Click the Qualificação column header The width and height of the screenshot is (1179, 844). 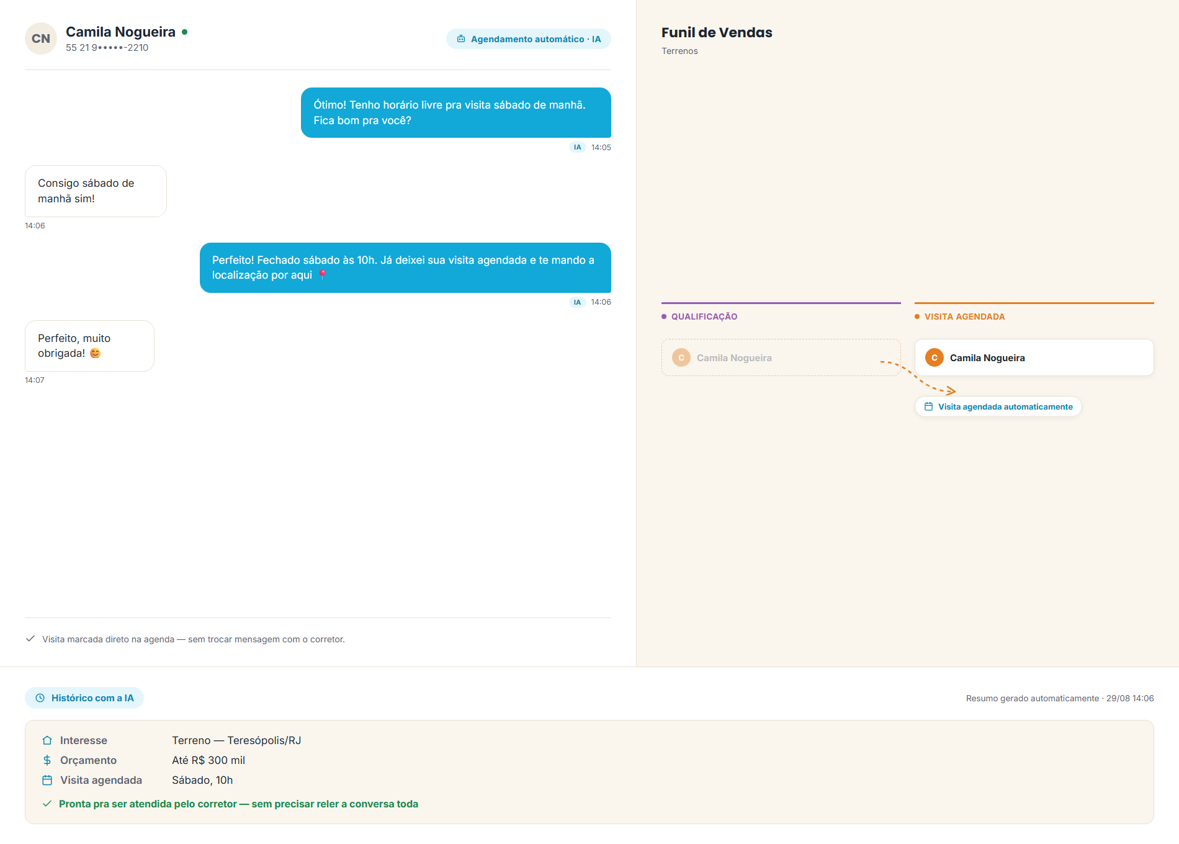pos(704,316)
